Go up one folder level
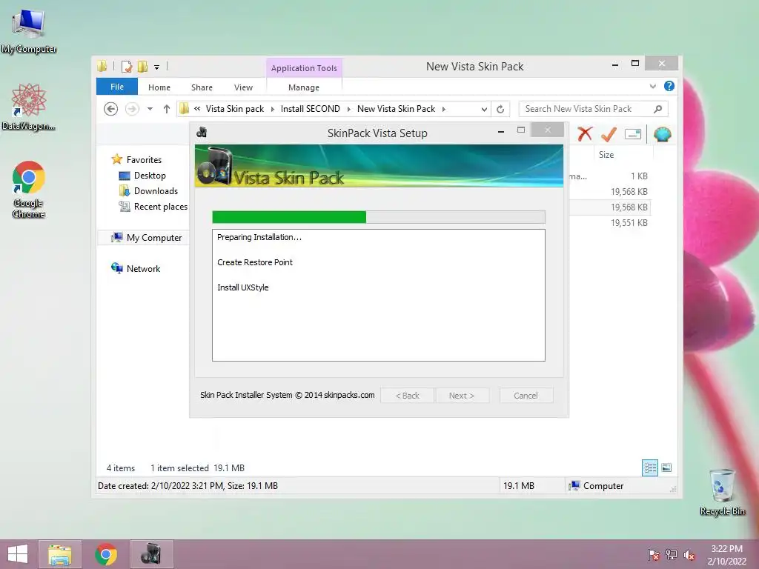This screenshot has width=759, height=569. point(167,110)
